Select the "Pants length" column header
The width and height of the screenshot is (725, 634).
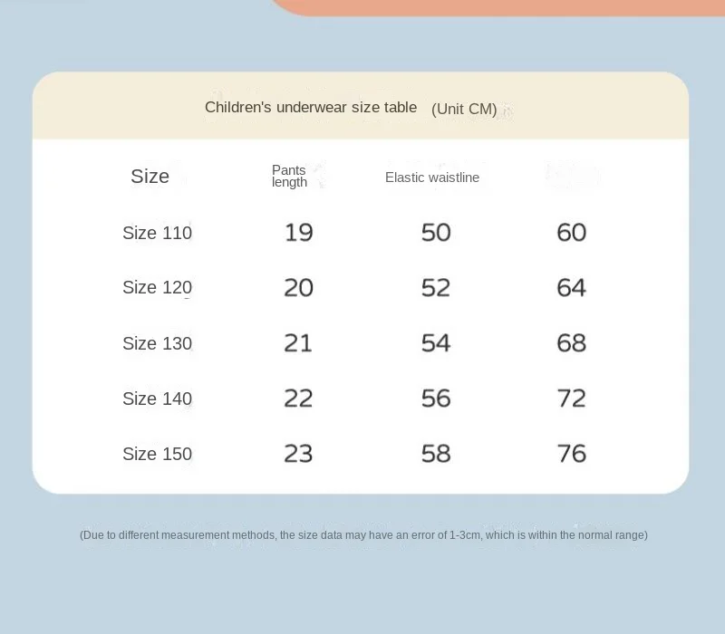pos(289,177)
